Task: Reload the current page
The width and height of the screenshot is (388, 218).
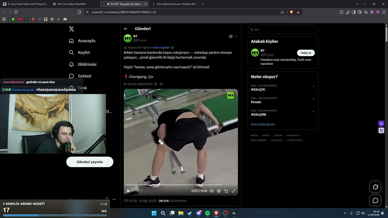Action: tap(16, 12)
